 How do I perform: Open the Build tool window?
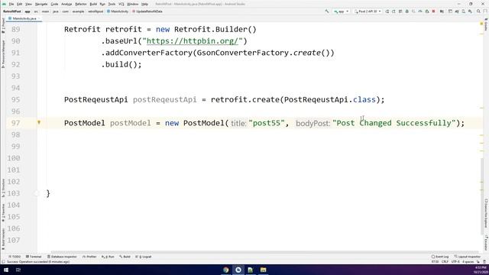click(x=125, y=257)
